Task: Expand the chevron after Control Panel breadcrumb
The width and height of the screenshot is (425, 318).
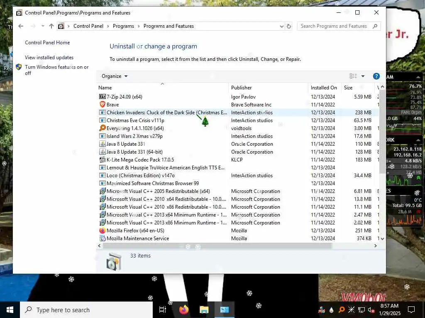Action: (x=108, y=26)
